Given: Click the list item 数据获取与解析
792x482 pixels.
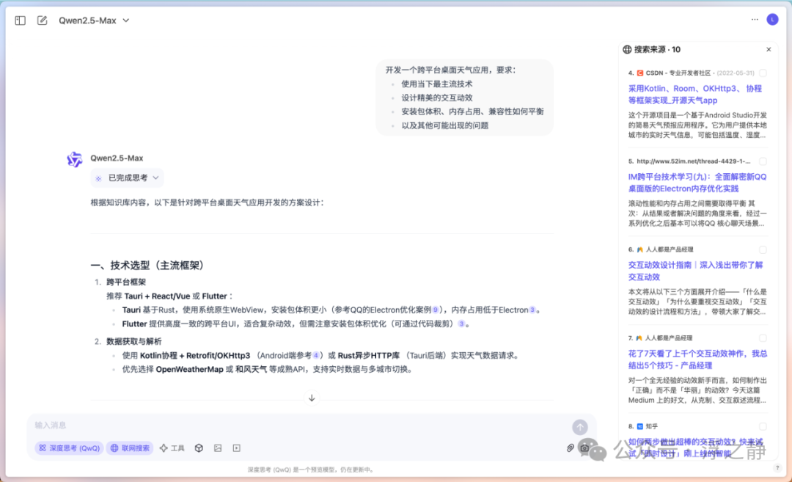Looking at the screenshot, I should click(x=134, y=342).
